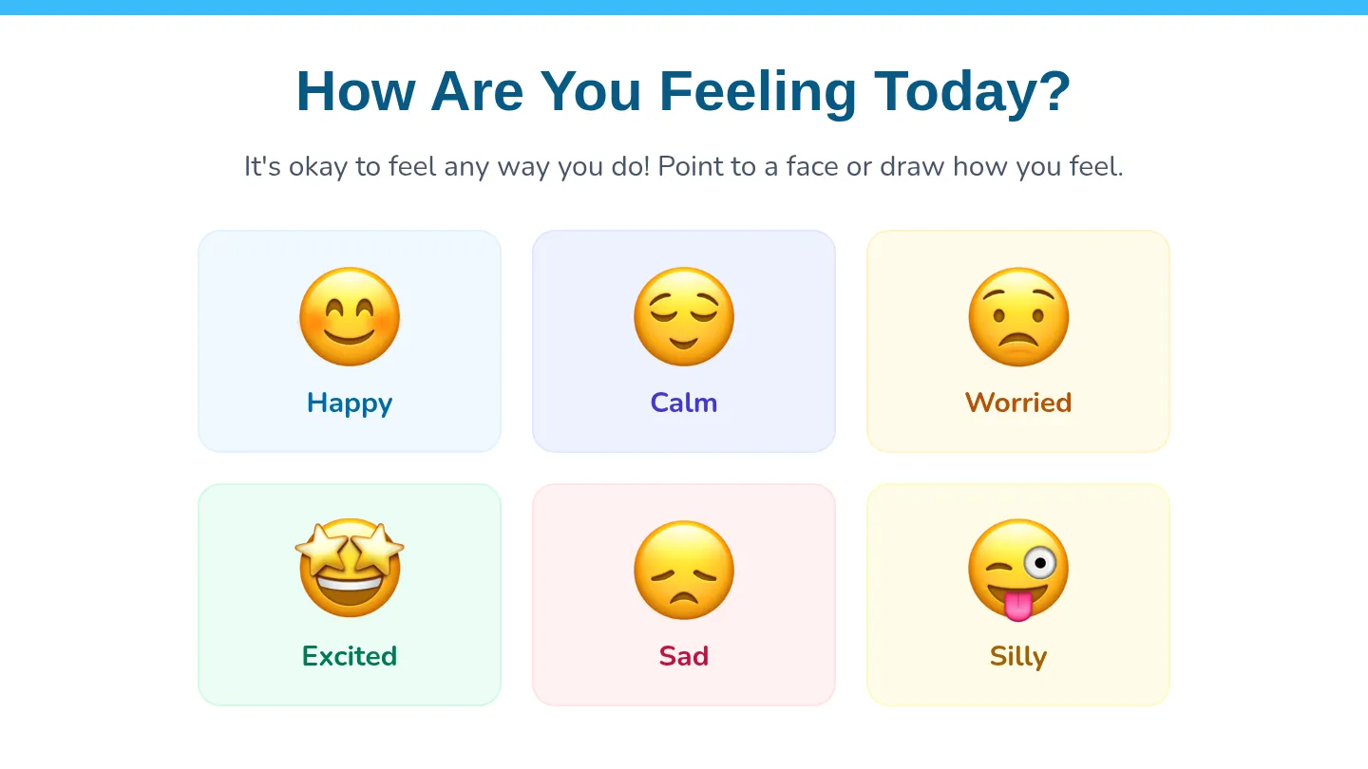Click the green "Excited" label text

tap(350, 656)
